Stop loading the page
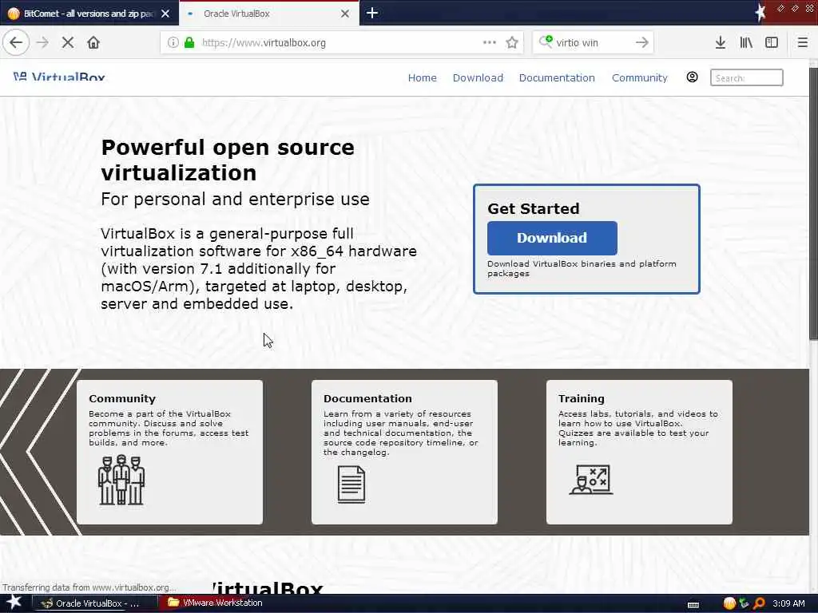The width and height of the screenshot is (818, 613). click(68, 42)
